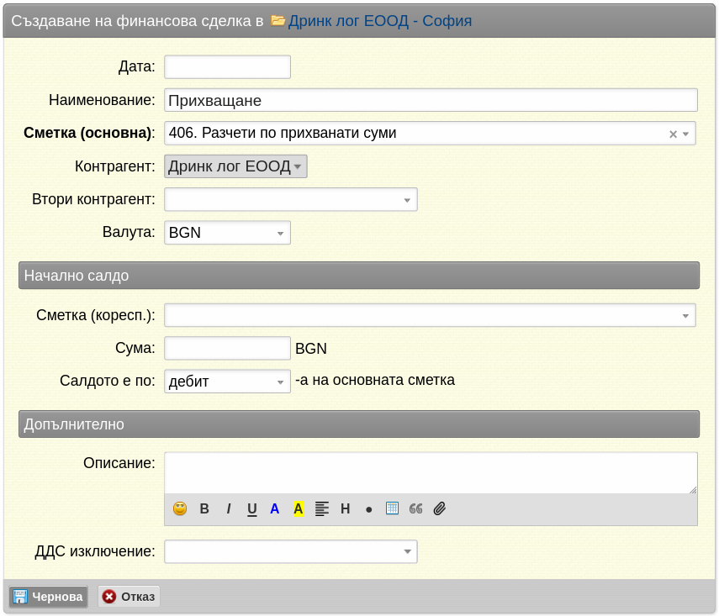The height and width of the screenshot is (616, 719).
Task: Insert a bullet list item
Action: click(x=368, y=509)
